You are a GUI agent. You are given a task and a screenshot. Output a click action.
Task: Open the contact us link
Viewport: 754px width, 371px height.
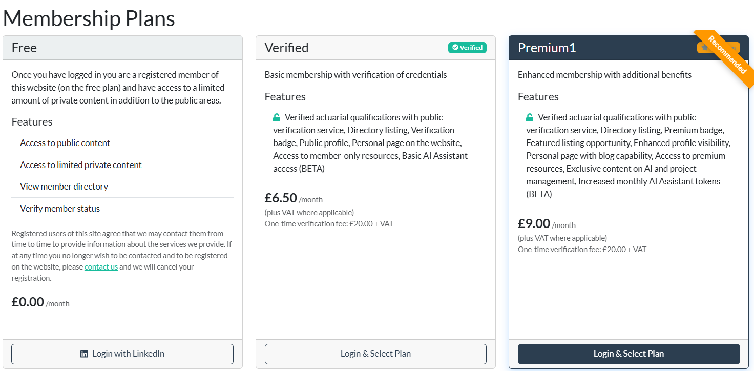point(101,266)
